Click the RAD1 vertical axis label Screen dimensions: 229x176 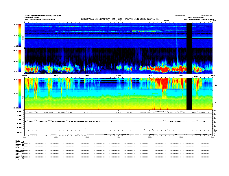23,63
